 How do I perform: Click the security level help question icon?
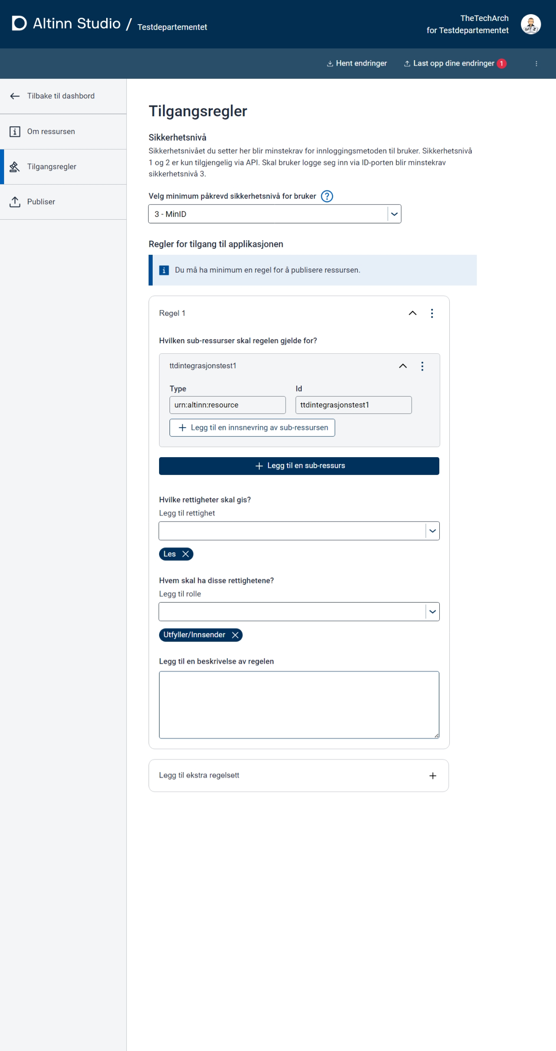pos(327,196)
